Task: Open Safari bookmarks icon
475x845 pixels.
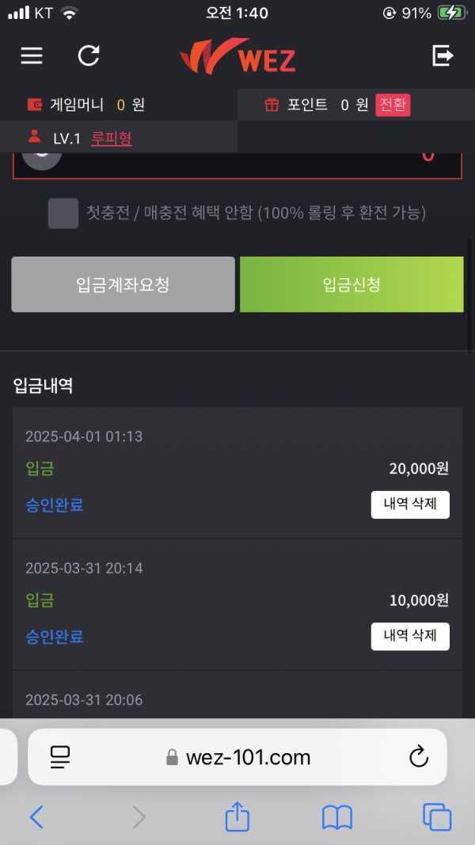Action: point(337,816)
